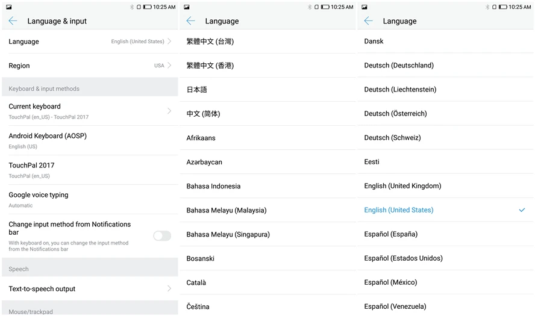Tap checkmark beside English (United States)

(522, 210)
